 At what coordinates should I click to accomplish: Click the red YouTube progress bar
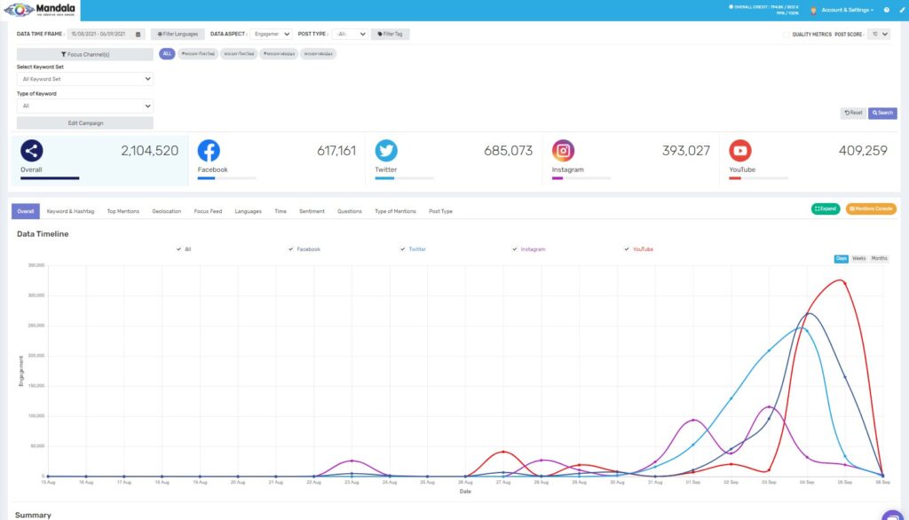point(735,178)
